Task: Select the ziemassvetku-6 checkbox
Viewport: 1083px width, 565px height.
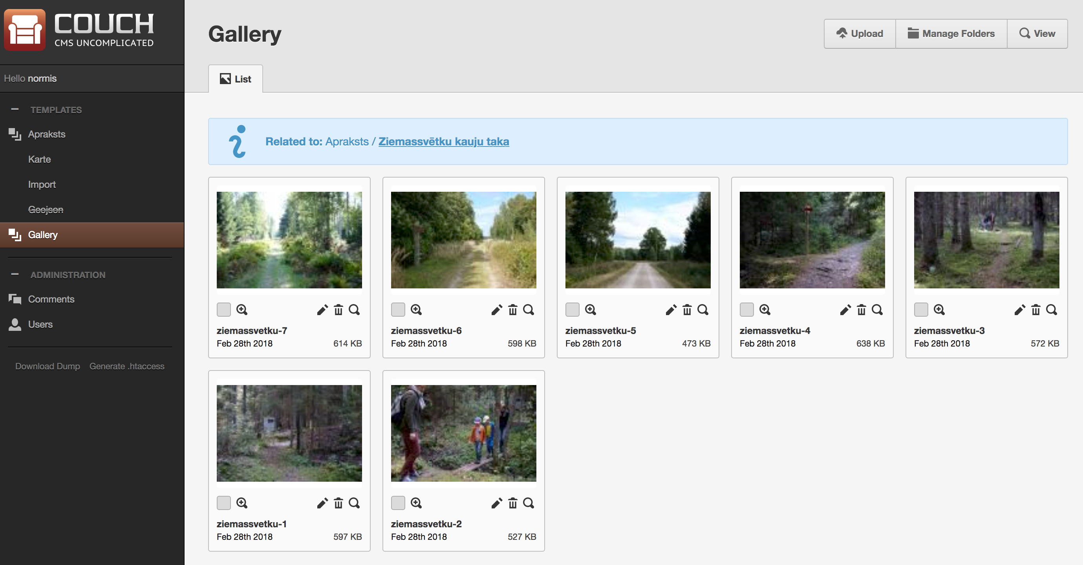Action: [x=398, y=310]
